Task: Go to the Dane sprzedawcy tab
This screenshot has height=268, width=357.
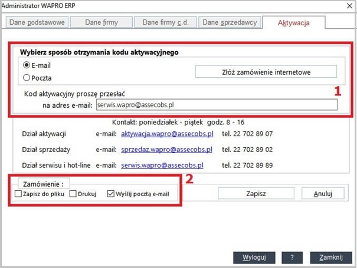Action: coord(230,22)
